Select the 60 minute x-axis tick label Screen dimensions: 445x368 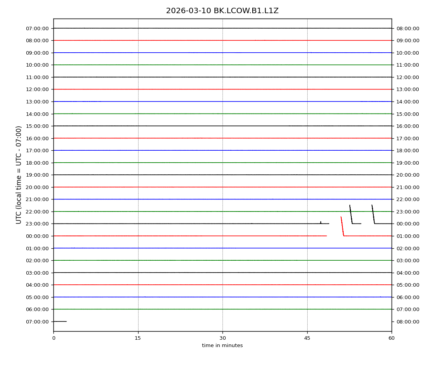(x=392, y=338)
